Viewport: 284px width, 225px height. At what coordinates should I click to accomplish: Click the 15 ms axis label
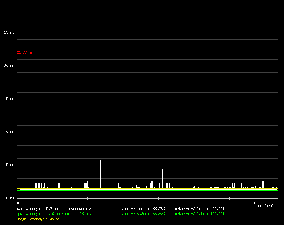pos(9,99)
